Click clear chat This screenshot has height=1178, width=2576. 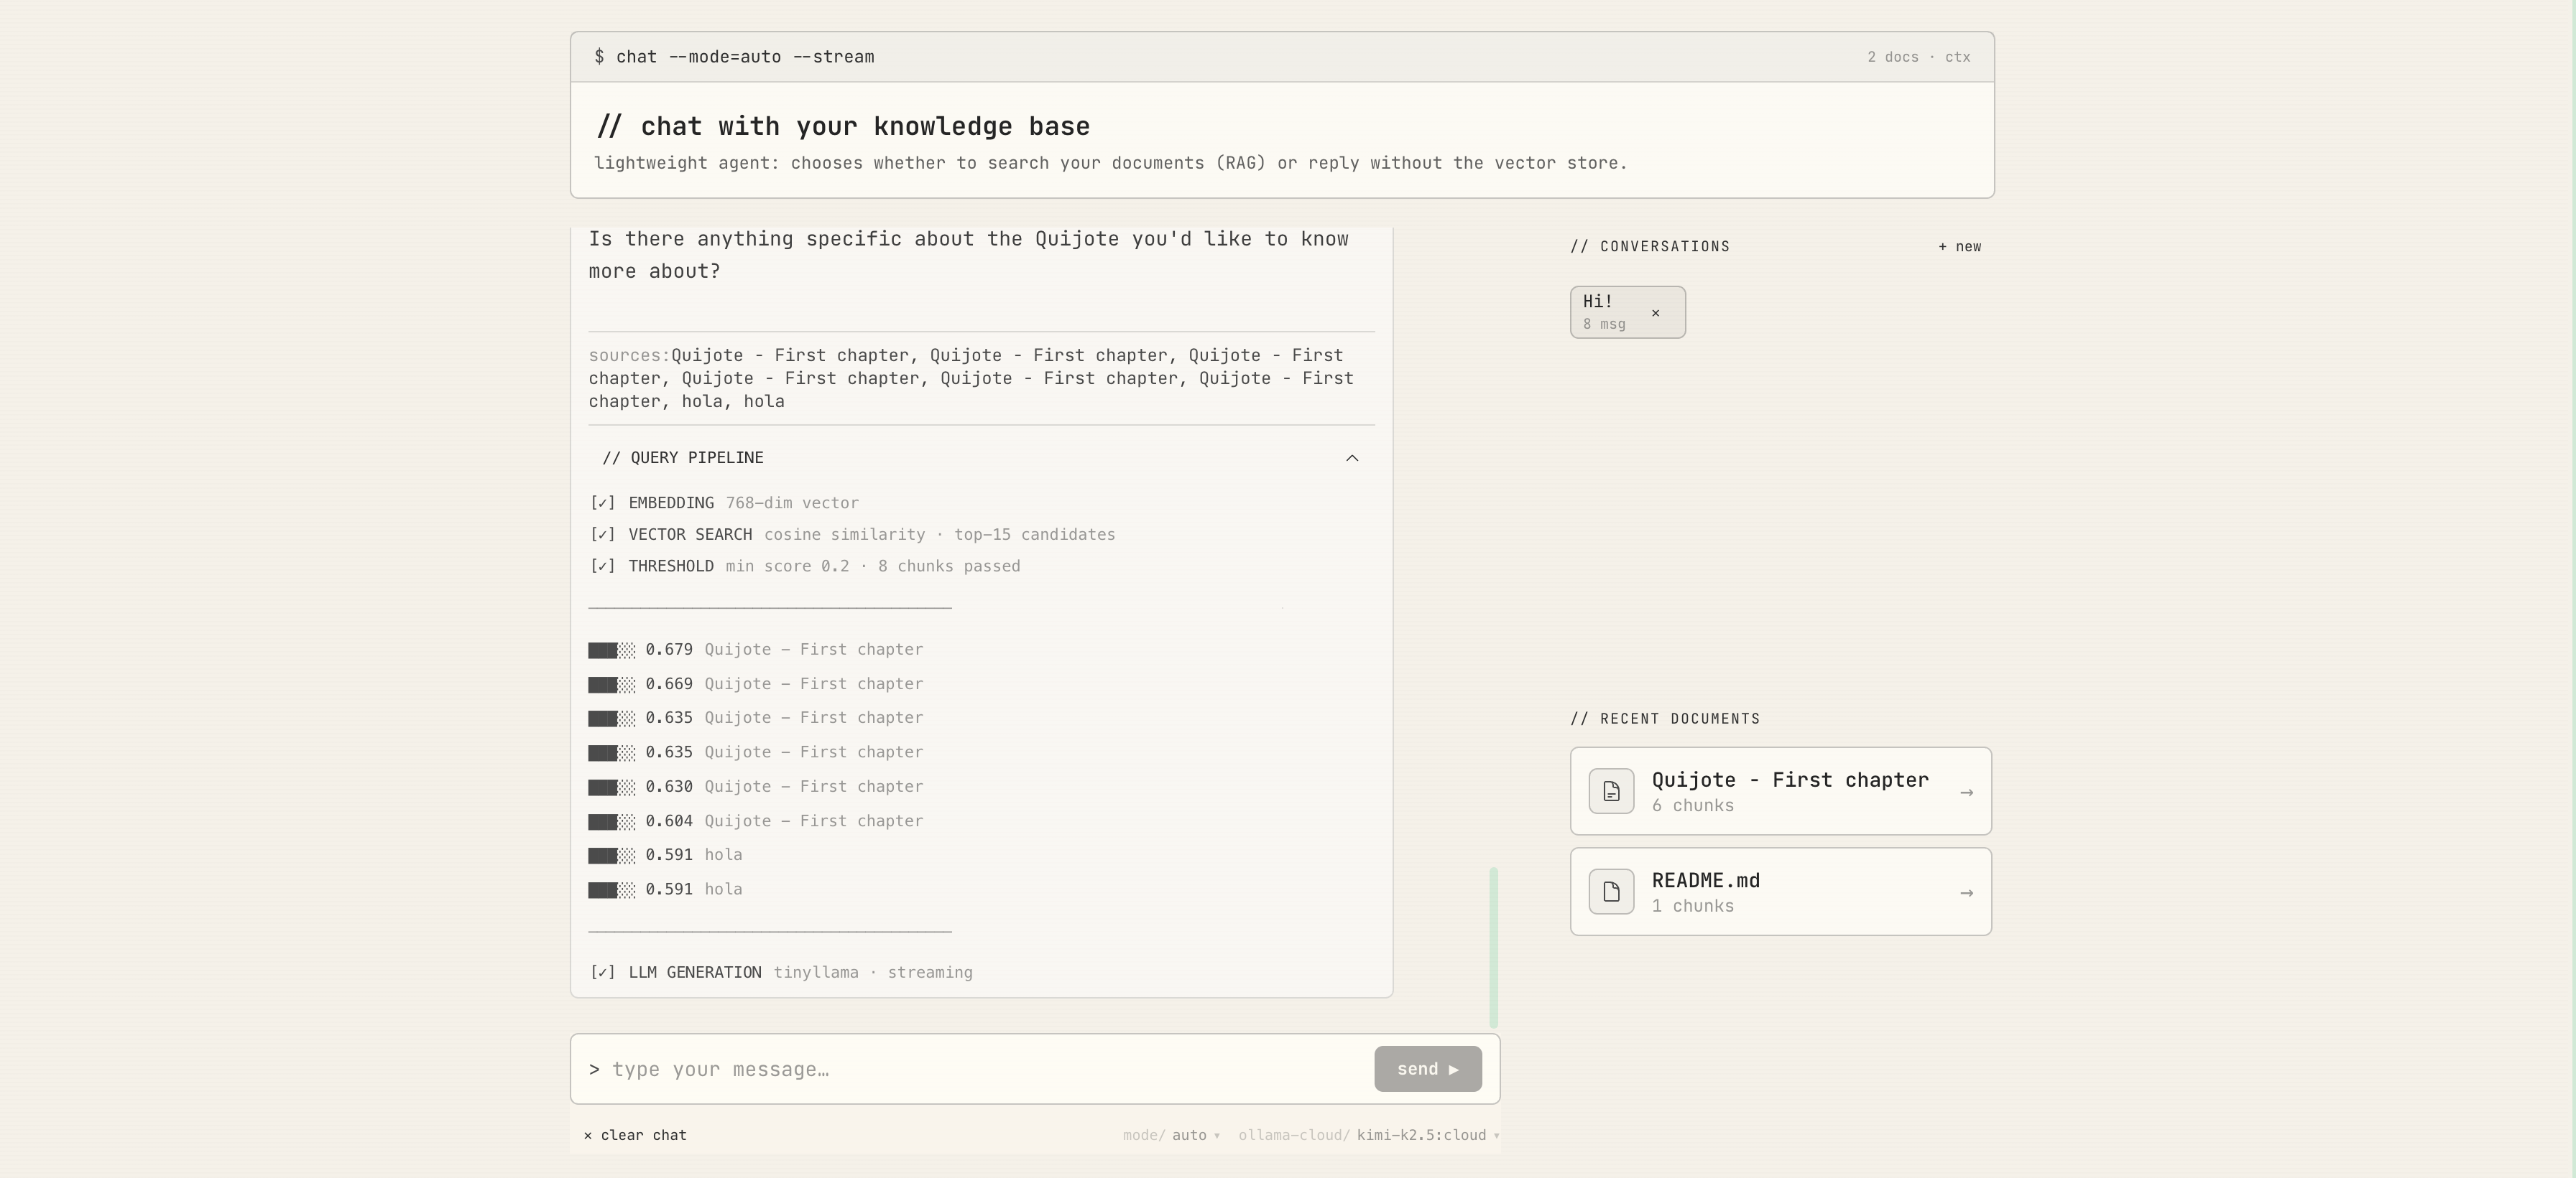pos(635,1135)
